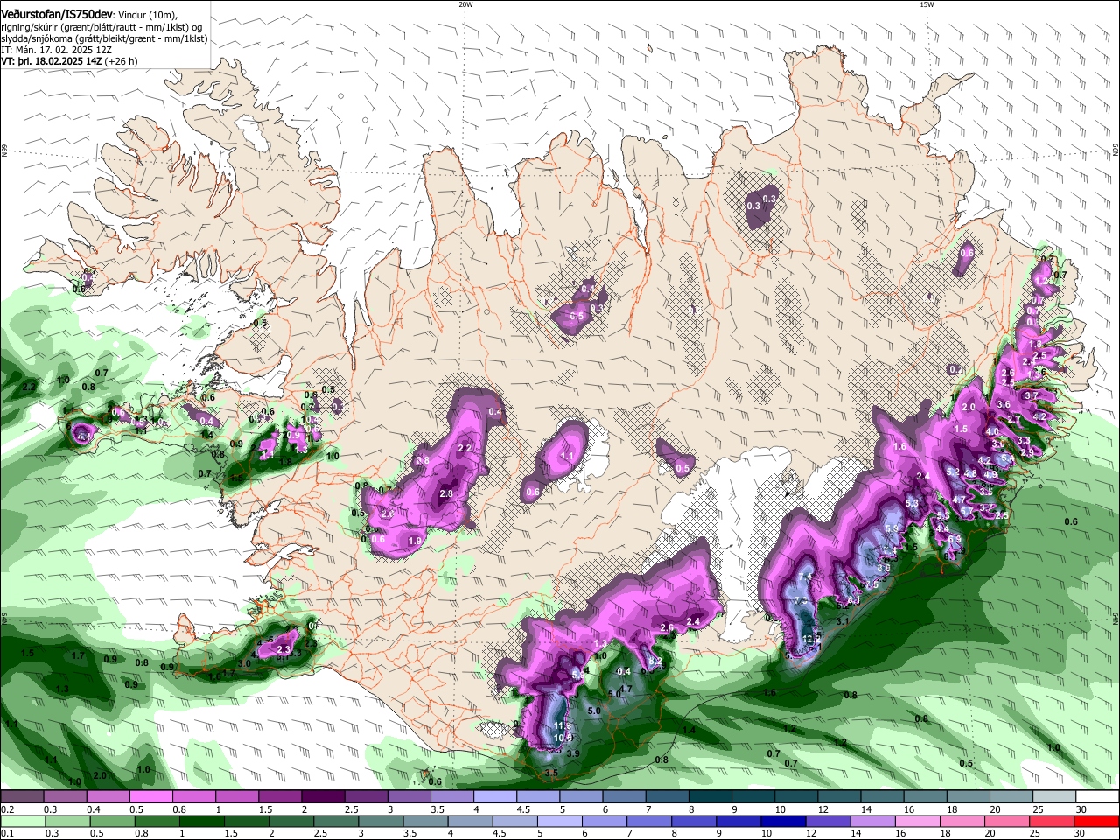
Task: Pick the darkest purple snow swatch between 2 and 2.5
Action: coord(323,797)
